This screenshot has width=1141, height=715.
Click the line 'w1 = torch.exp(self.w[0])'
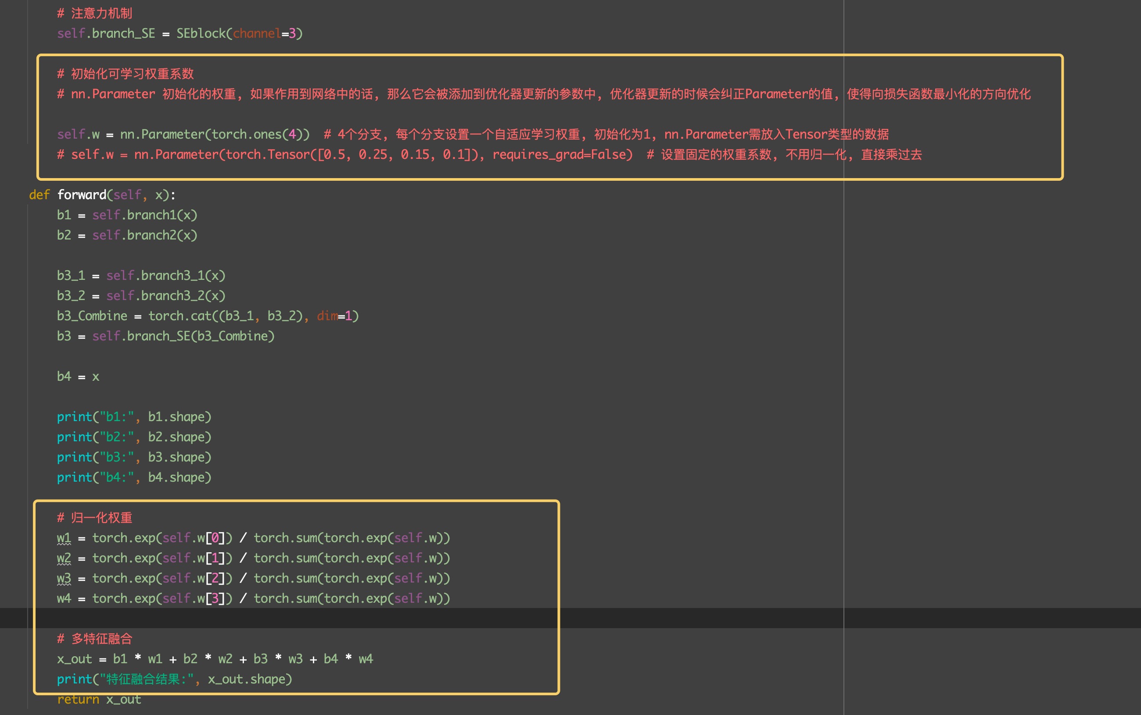(254, 538)
